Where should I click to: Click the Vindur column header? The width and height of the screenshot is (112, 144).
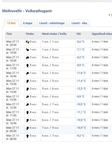click(x=30, y=34)
